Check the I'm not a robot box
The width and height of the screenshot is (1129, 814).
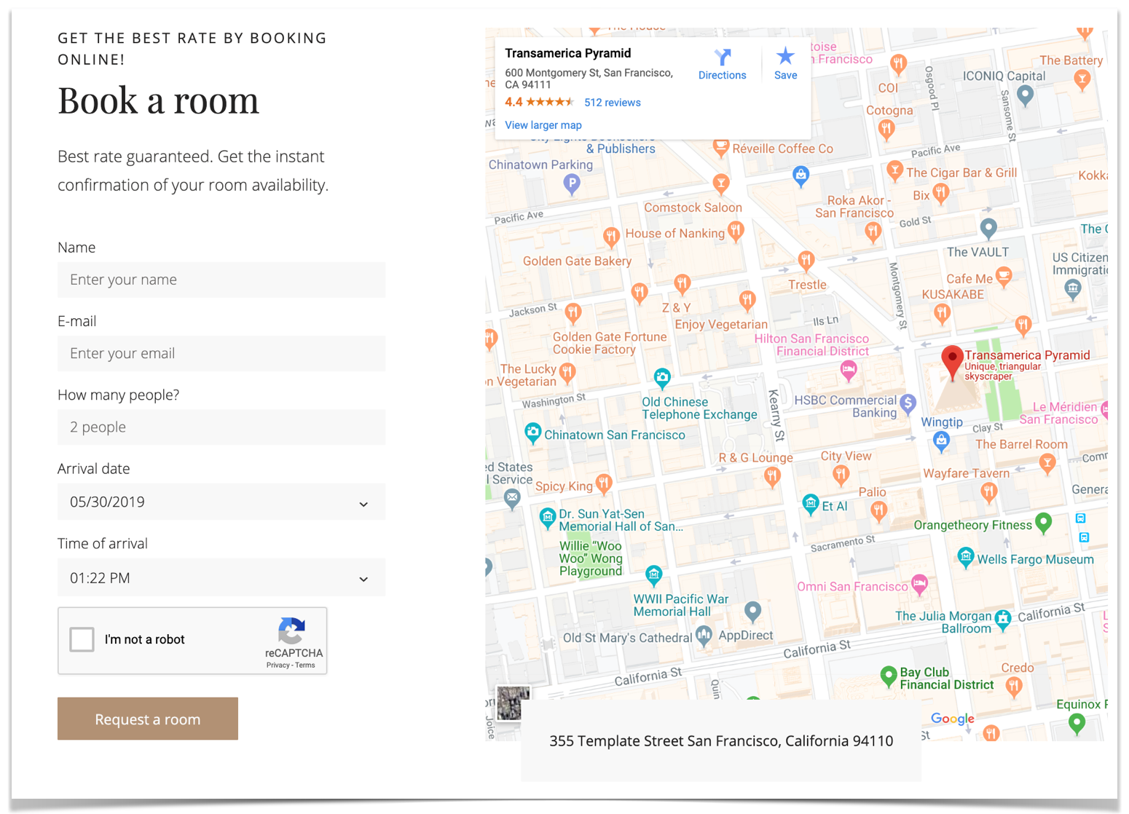click(x=82, y=639)
